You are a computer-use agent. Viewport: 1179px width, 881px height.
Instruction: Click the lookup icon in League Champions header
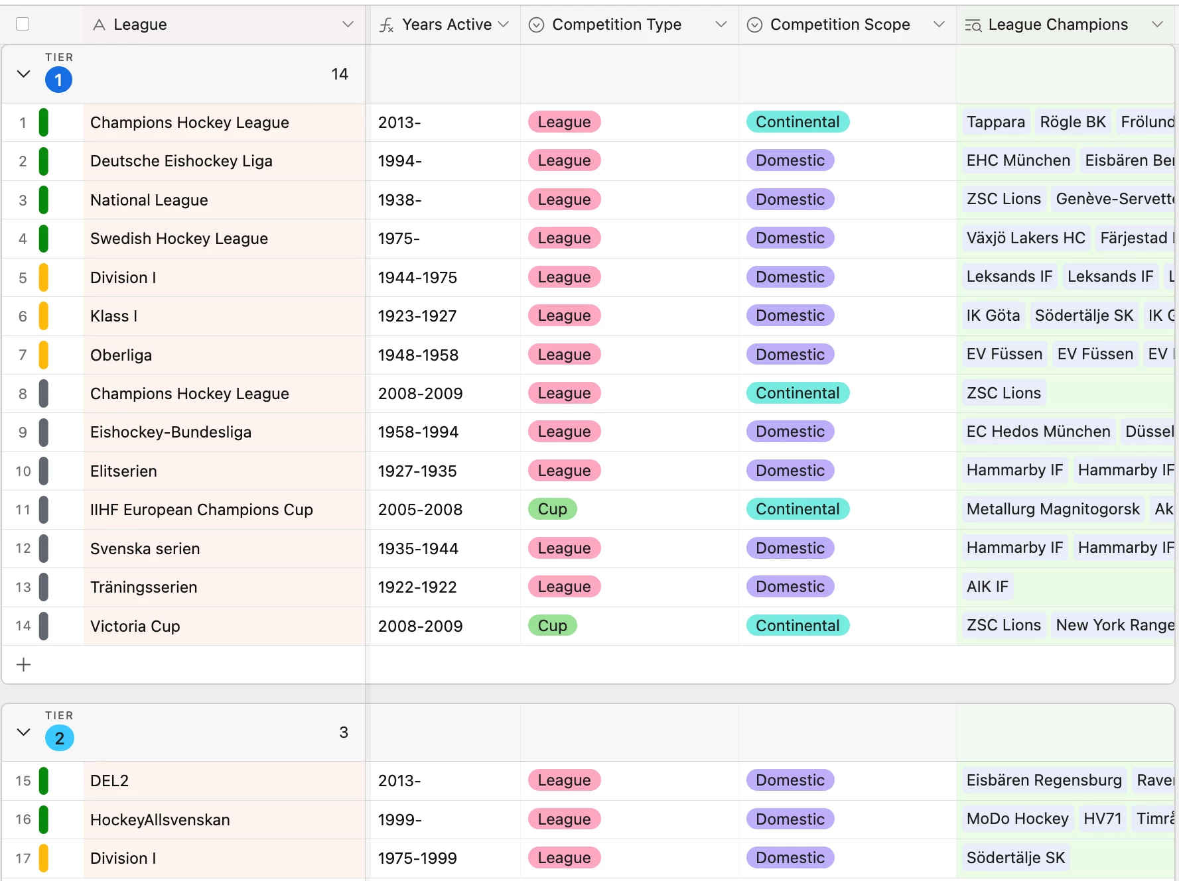[x=973, y=25]
